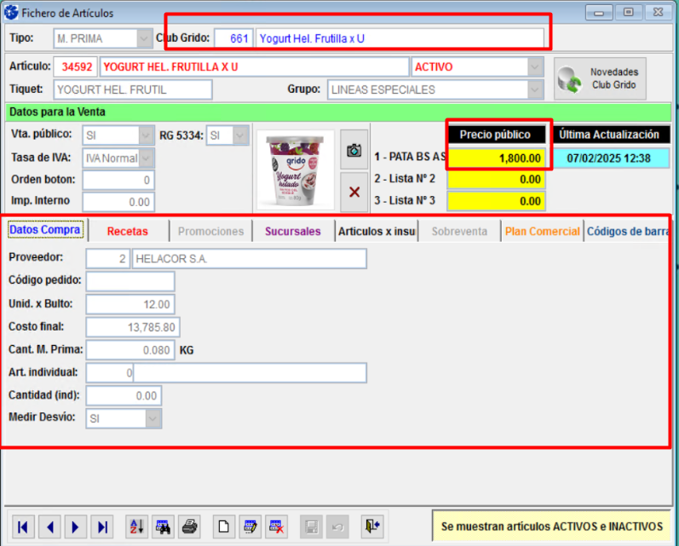This screenshot has width=679, height=546.
Task: Click the ACTIVOS e INACTIVOS status message
Action: [x=552, y=526]
